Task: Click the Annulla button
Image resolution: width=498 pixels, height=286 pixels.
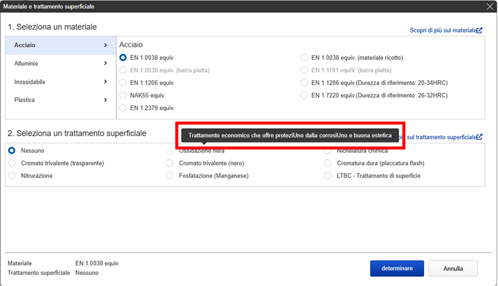Action: tap(453, 269)
